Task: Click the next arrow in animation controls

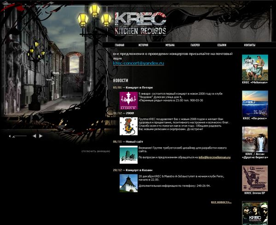Action: click(40, 136)
